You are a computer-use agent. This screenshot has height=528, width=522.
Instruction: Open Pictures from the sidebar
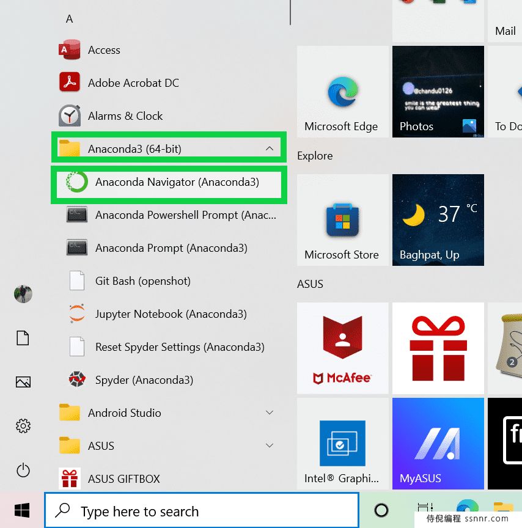(x=23, y=382)
